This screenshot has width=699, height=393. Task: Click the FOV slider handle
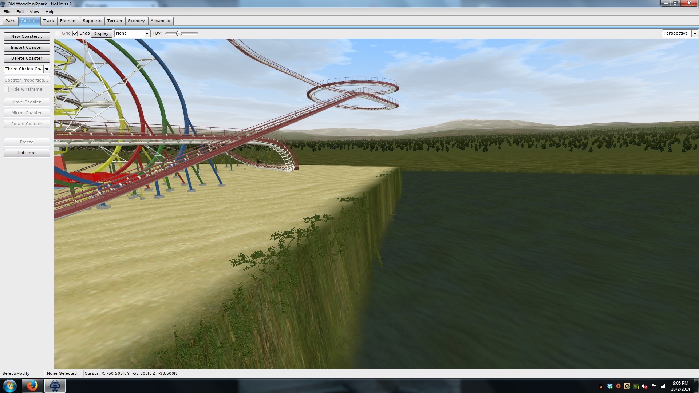click(179, 33)
